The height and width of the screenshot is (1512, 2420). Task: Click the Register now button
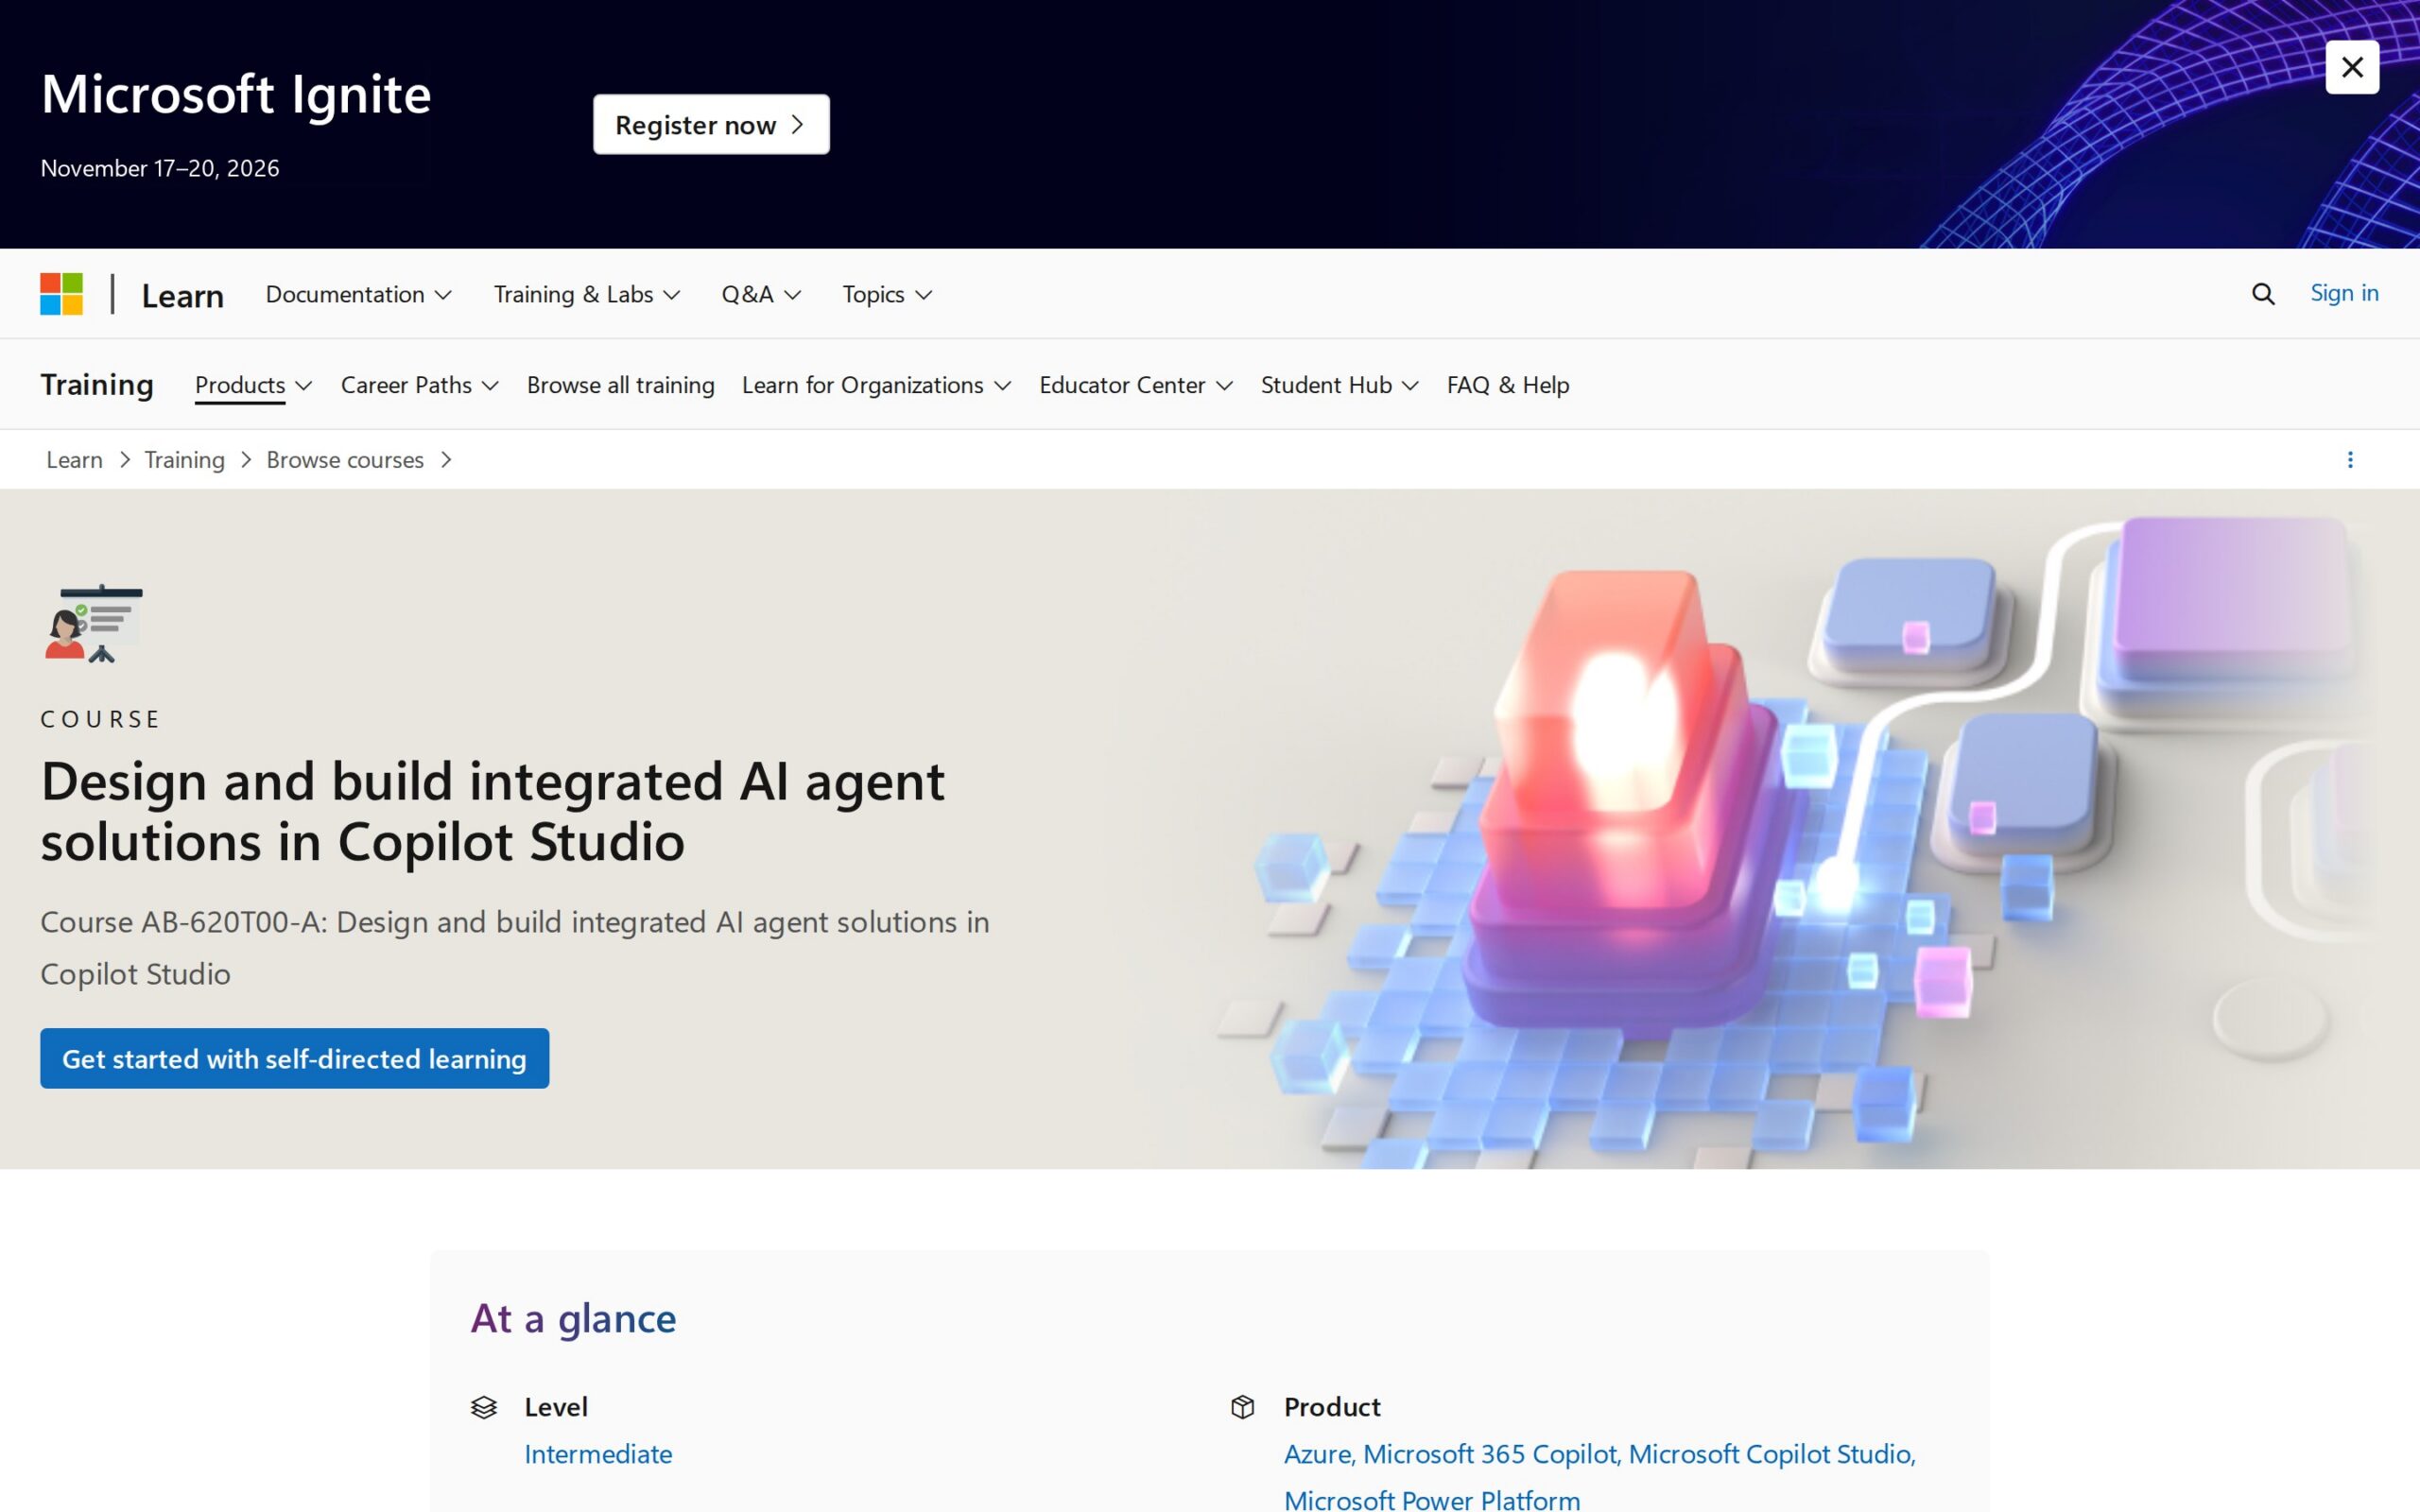[x=711, y=124]
